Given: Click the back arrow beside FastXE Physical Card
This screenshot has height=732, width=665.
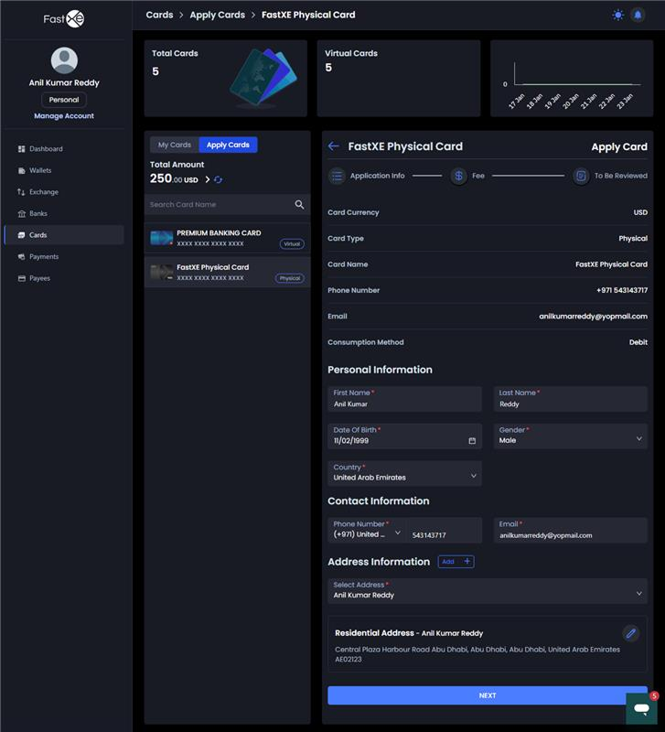Looking at the screenshot, I should (x=334, y=146).
